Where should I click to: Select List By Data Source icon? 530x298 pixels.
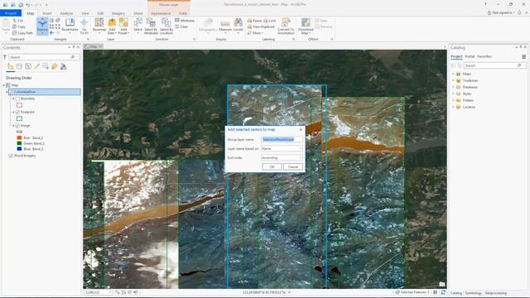(x=19, y=66)
